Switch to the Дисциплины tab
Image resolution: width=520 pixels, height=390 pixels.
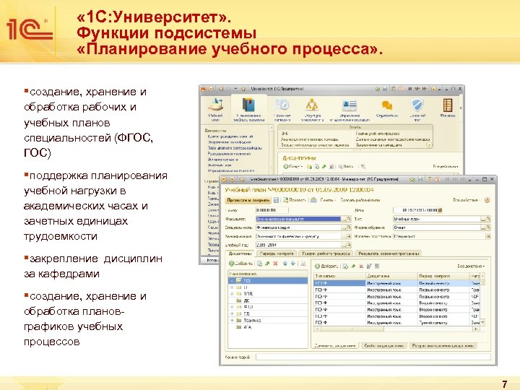tap(240, 253)
